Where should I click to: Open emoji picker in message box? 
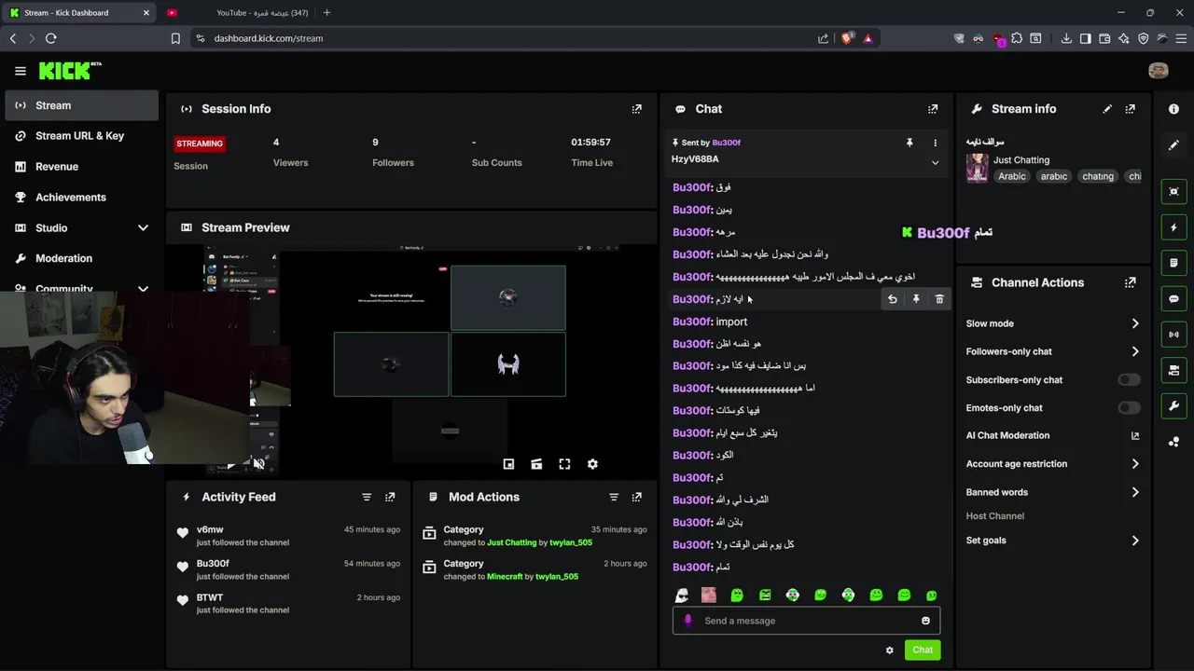[925, 621]
